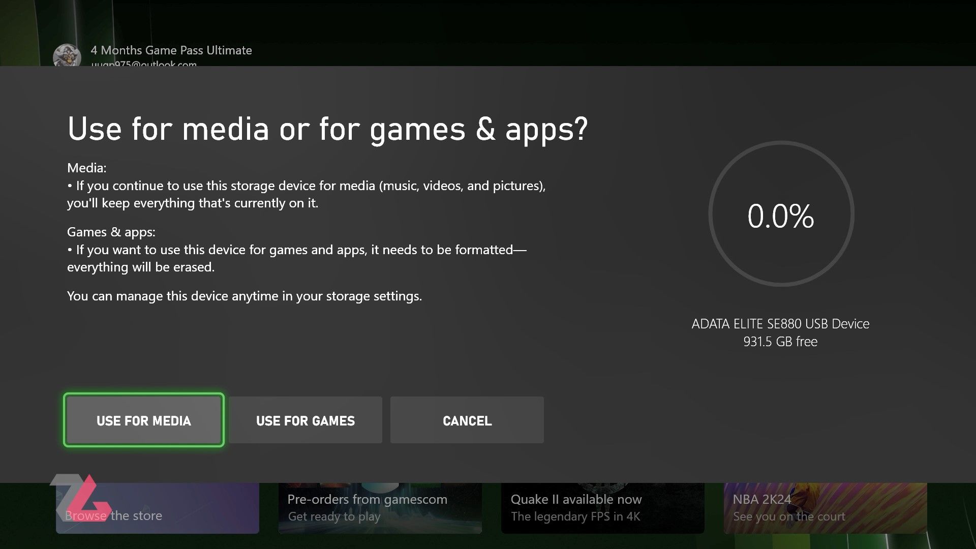This screenshot has height=549, width=976.
Task: Click the 'You can manage this device anytime' line
Action: click(245, 296)
